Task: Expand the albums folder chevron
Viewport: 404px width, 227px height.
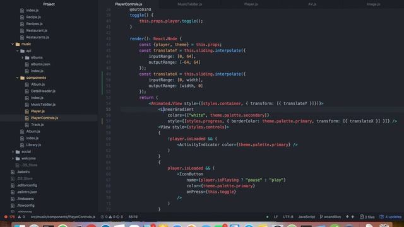Action: pyautogui.click(x=23, y=57)
